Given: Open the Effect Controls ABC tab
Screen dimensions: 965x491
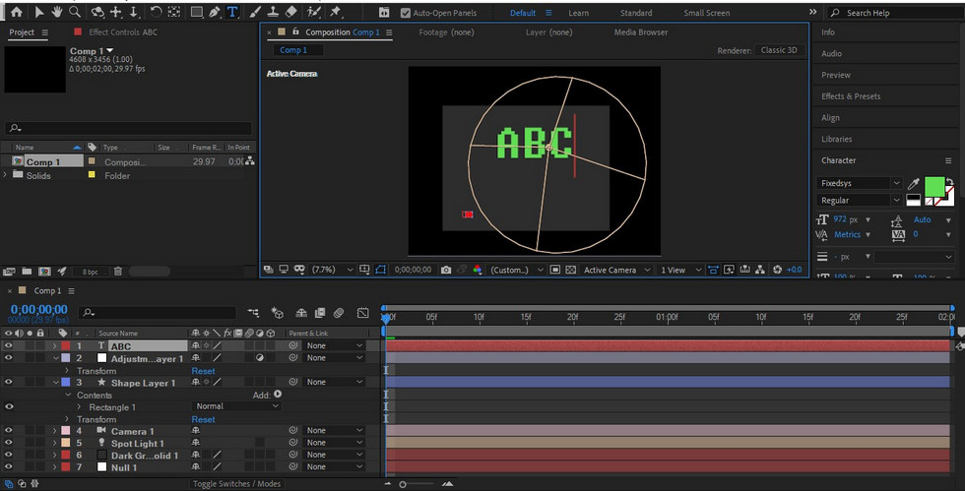Looking at the screenshot, I should click(122, 32).
